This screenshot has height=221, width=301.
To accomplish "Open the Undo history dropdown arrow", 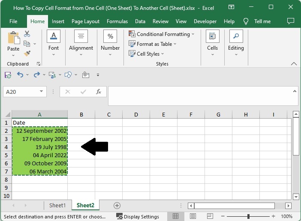I will tap(27, 75).
